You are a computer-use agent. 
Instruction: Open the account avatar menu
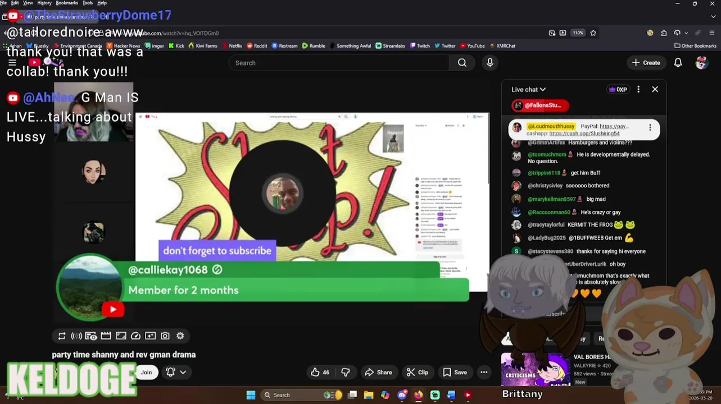click(x=701, y=63)
